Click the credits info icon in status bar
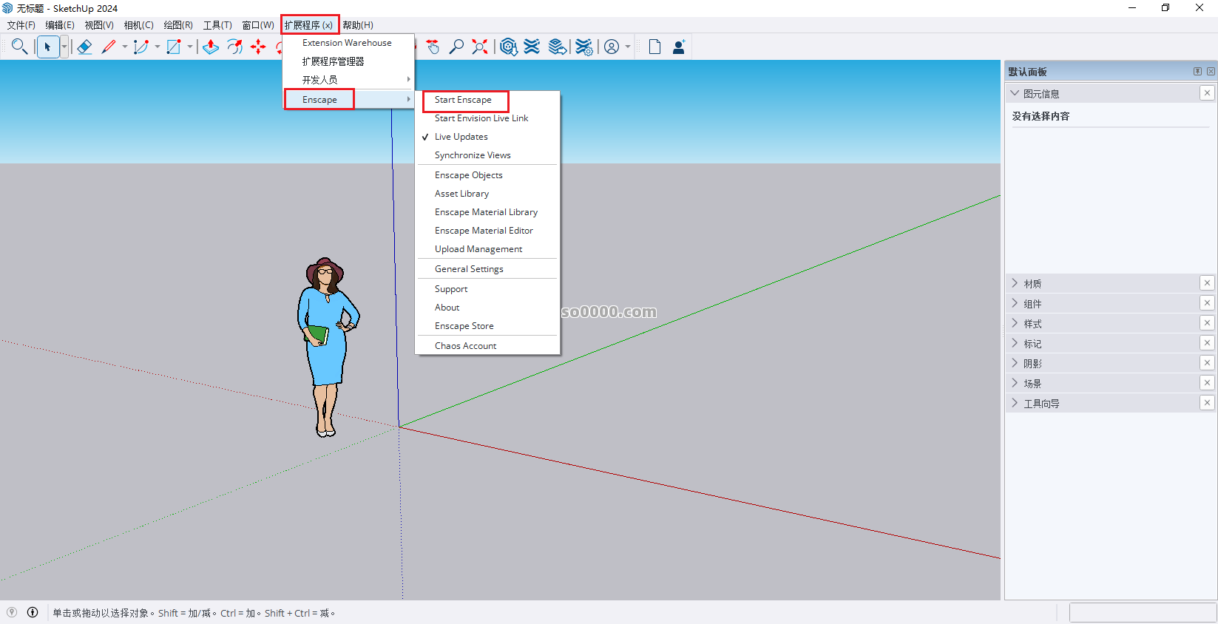Viewport: 1218px width, 624px height. pyautogui.click(x=33, y=612)
